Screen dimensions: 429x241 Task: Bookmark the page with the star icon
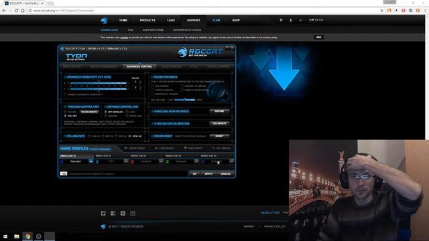381,11
